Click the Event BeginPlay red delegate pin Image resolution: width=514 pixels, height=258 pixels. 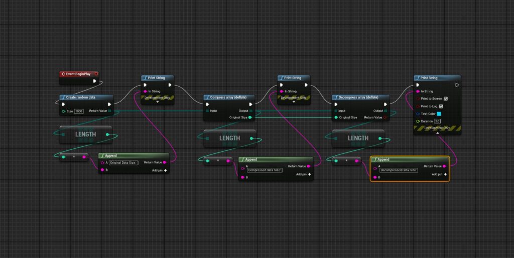(x=96, y=74)
